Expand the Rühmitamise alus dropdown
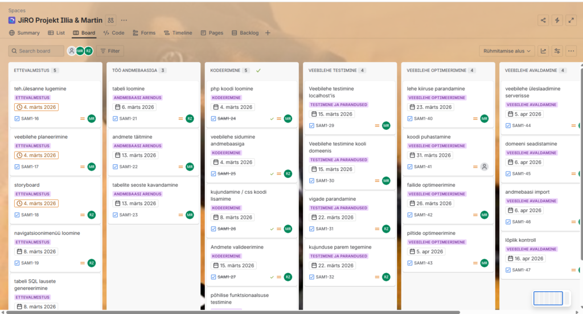 tap(507, 51)
